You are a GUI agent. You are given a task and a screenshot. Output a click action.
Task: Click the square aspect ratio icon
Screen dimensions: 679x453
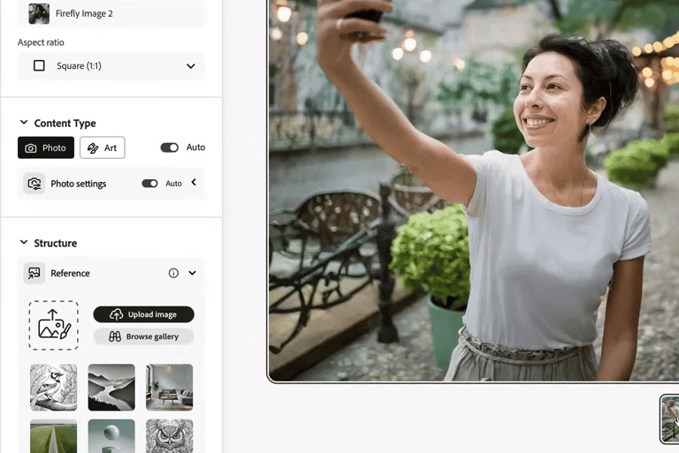coord(39,65)
